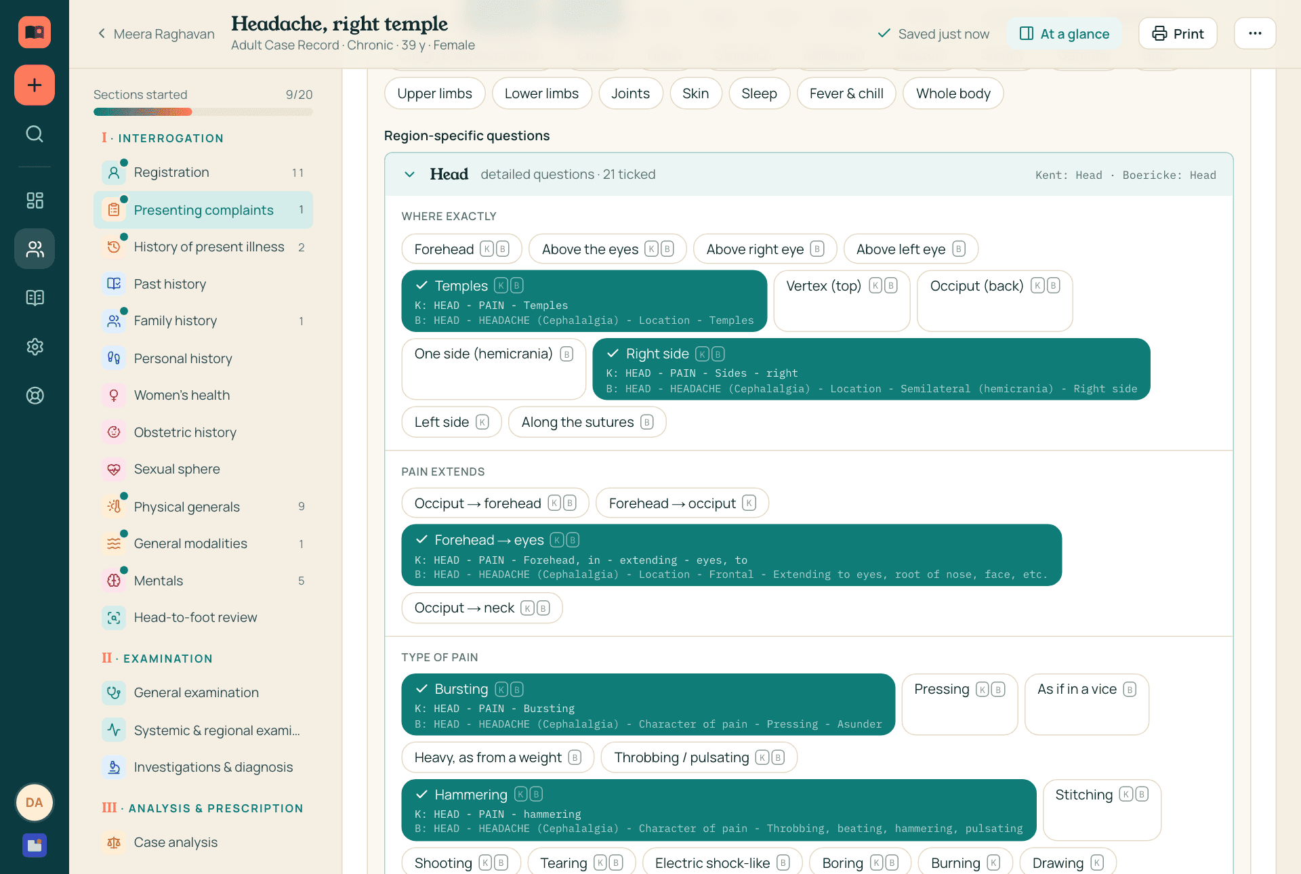
Task: Open Past history section
Action: (x=203, y=284)
